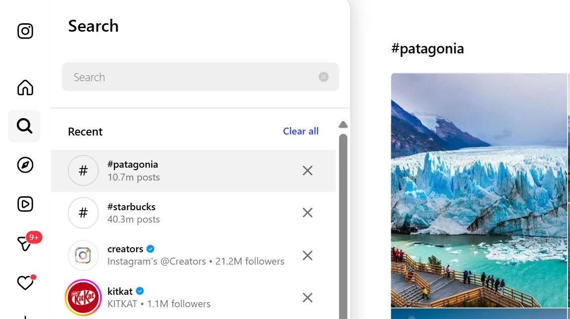Image resolution: width=570 pixels, height=319 pixels.
Task: Open the Notifications heart icon
Action: click(24, 282)
